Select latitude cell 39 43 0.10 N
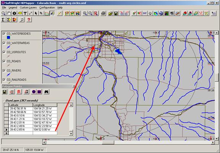Viewport: 220px width, 153px height. point(21,115)
